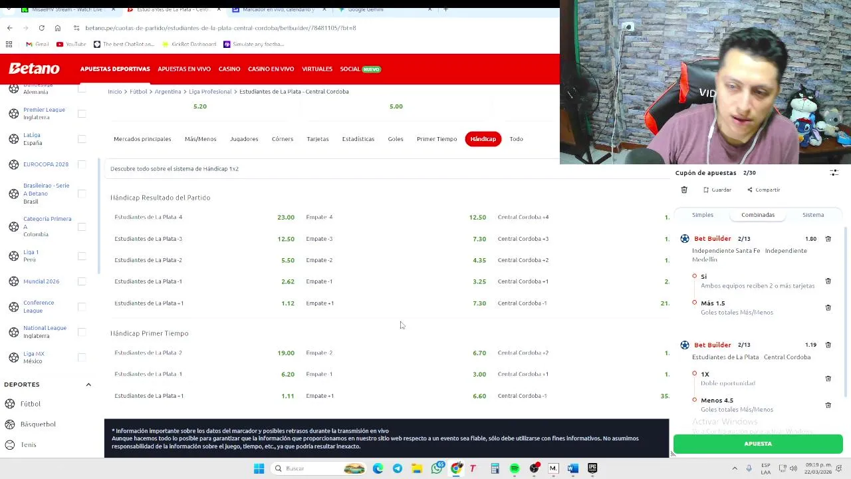Viewport: 851px width, 479px height.
Task: Go back in browser history
Action: [x=9, y=28]
